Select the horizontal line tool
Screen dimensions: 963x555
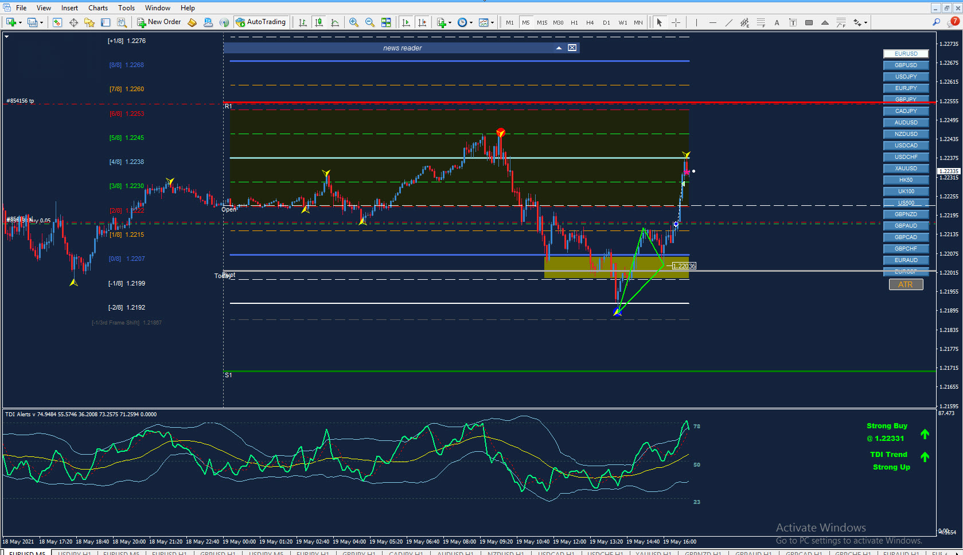(712, 22)
